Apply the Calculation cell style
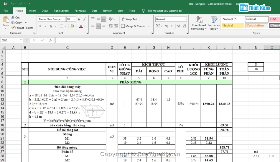 [x=257, y=26]
